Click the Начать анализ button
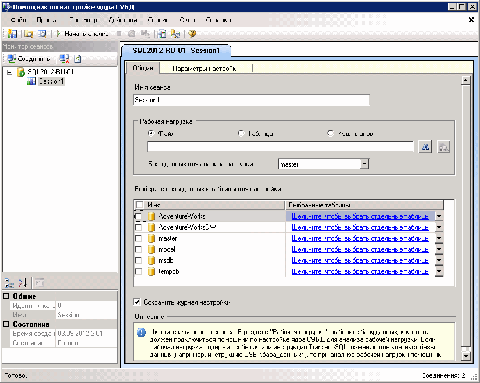 click(x=83, y=34)
